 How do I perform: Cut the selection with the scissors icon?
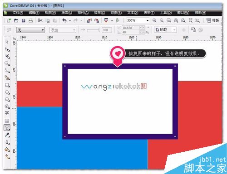[x=40, y=20]
